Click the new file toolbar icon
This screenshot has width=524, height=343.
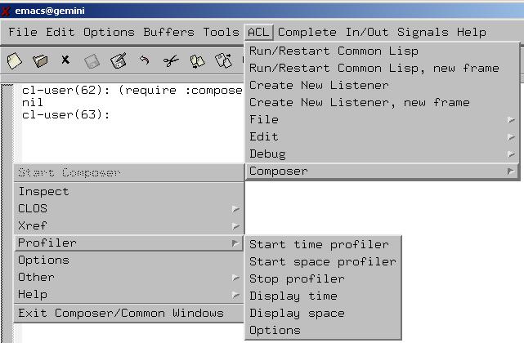pyautogui.click(x=15, y=60)
